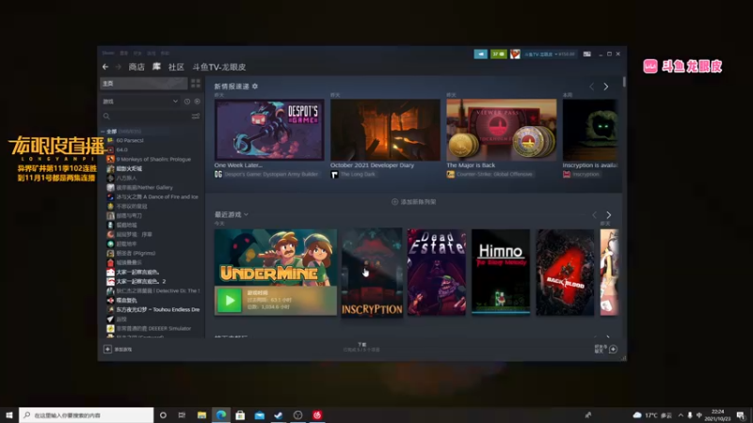
Task: Open the 库 library tab
Action: coord(156,67)
